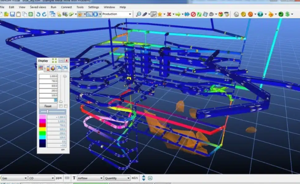
Task: Click the clipboard paste icon
Action: [x=19, y=14]
